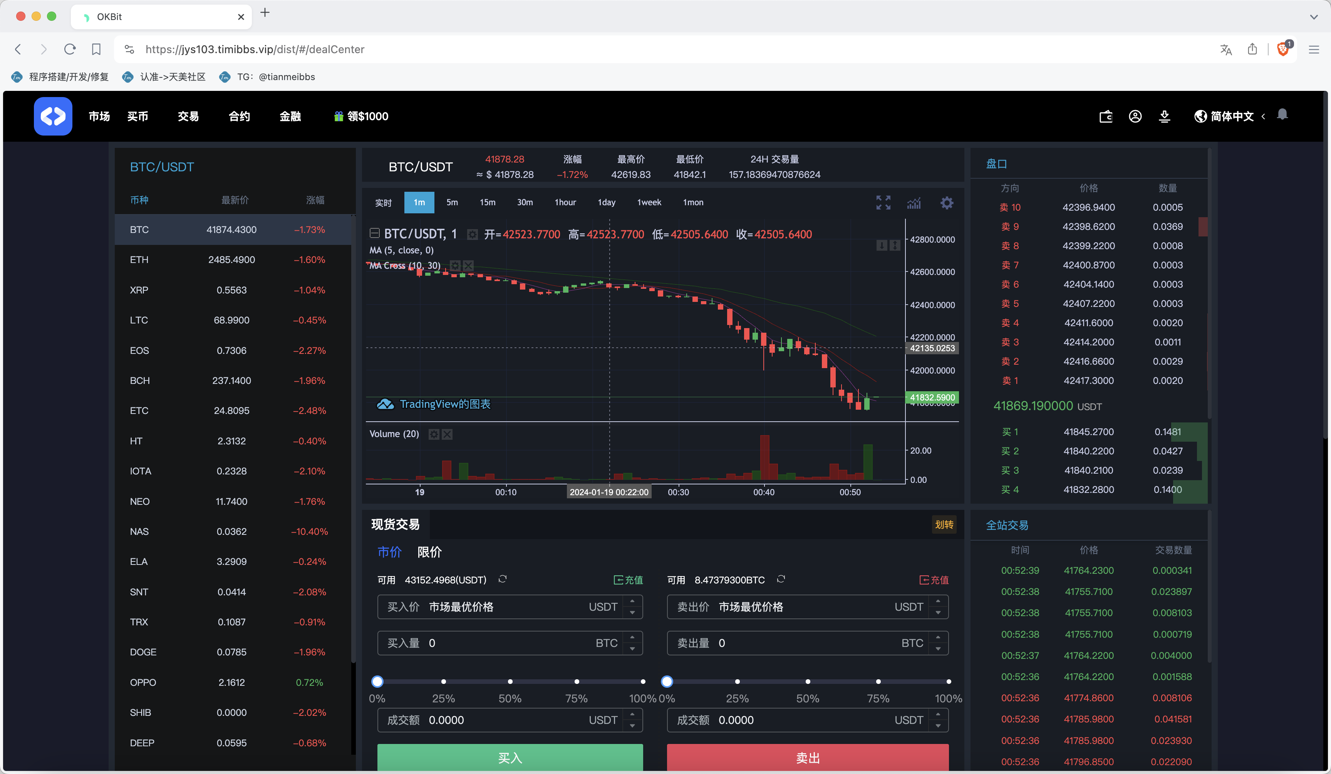Open the 领$1000 reward link
The image size is (1331, 774).
361,116
